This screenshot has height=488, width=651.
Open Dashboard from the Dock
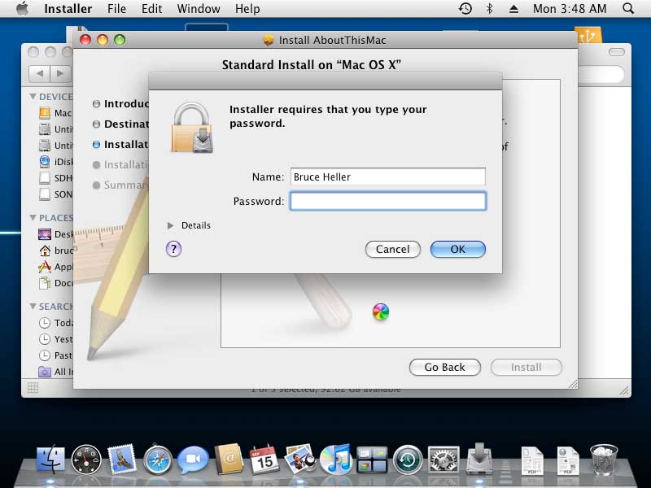[x=86, y=460]
